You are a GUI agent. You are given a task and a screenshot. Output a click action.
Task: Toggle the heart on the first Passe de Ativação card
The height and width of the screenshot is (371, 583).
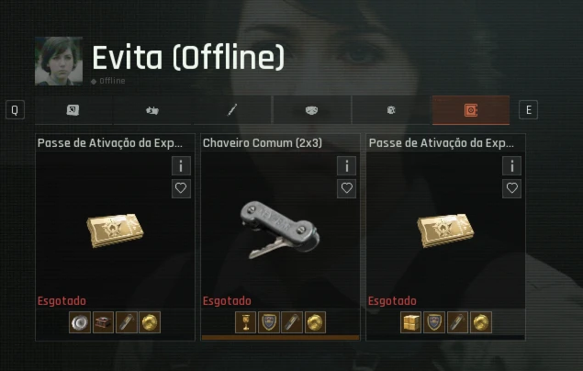point(181,188)
